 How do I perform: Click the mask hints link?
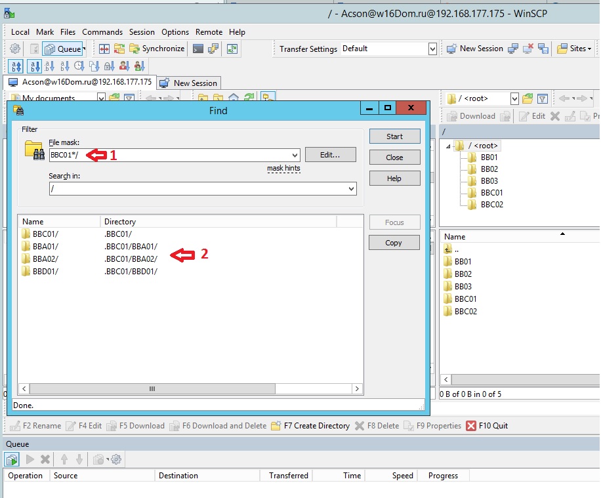(x=283, y=169)
